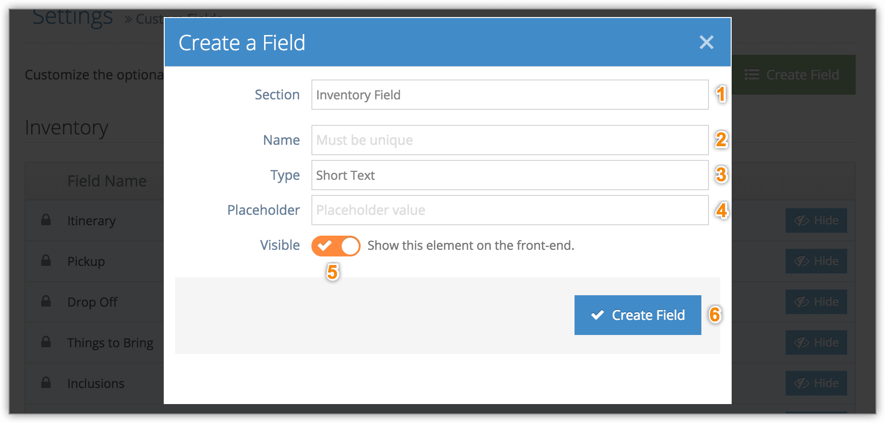Click the Name input field
This screenshot has width=885, height=423.
coord(510,140)
